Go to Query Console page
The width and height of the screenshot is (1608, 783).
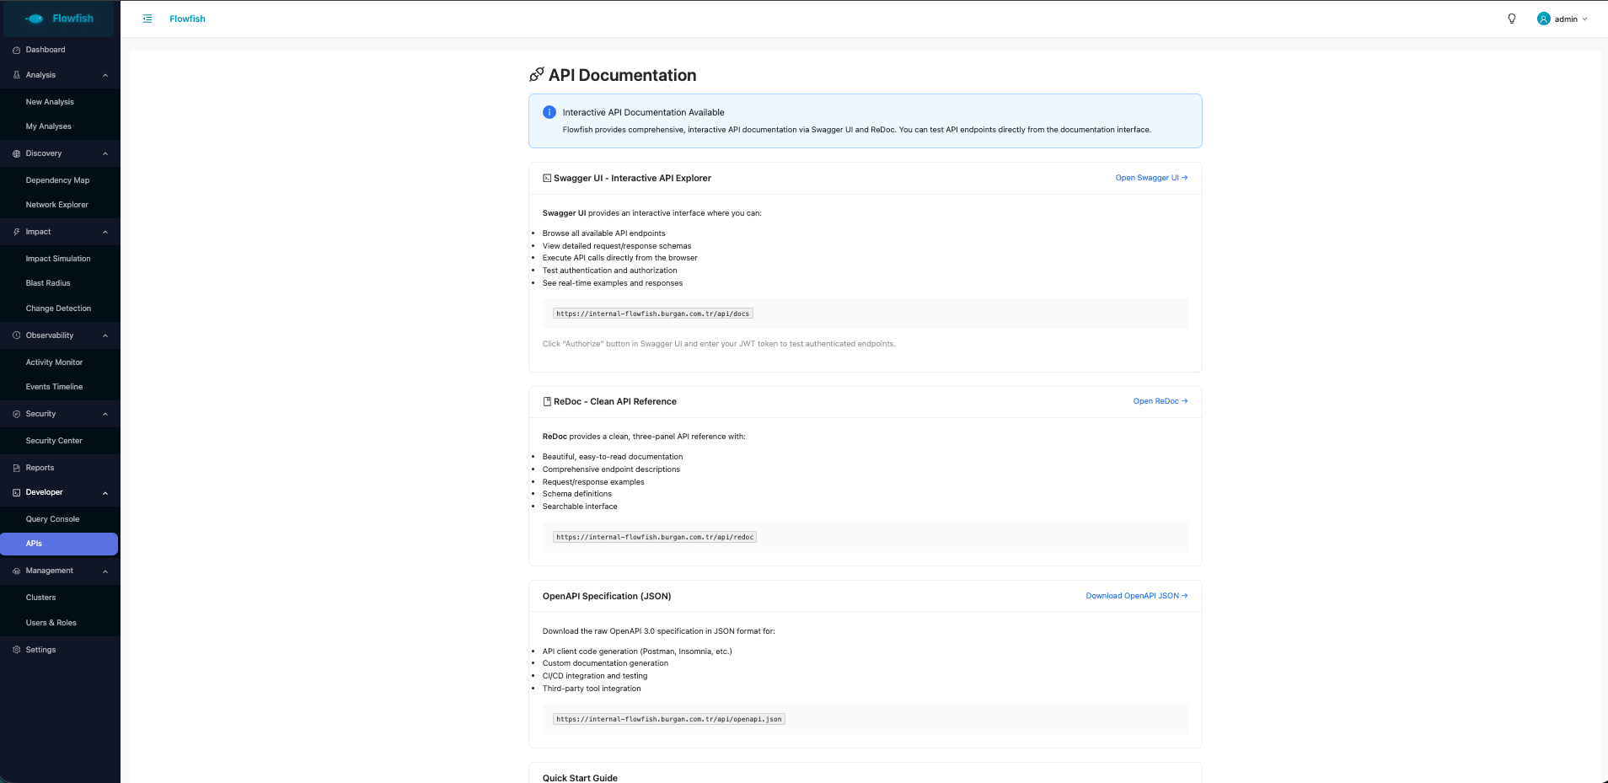coord(52,519)
